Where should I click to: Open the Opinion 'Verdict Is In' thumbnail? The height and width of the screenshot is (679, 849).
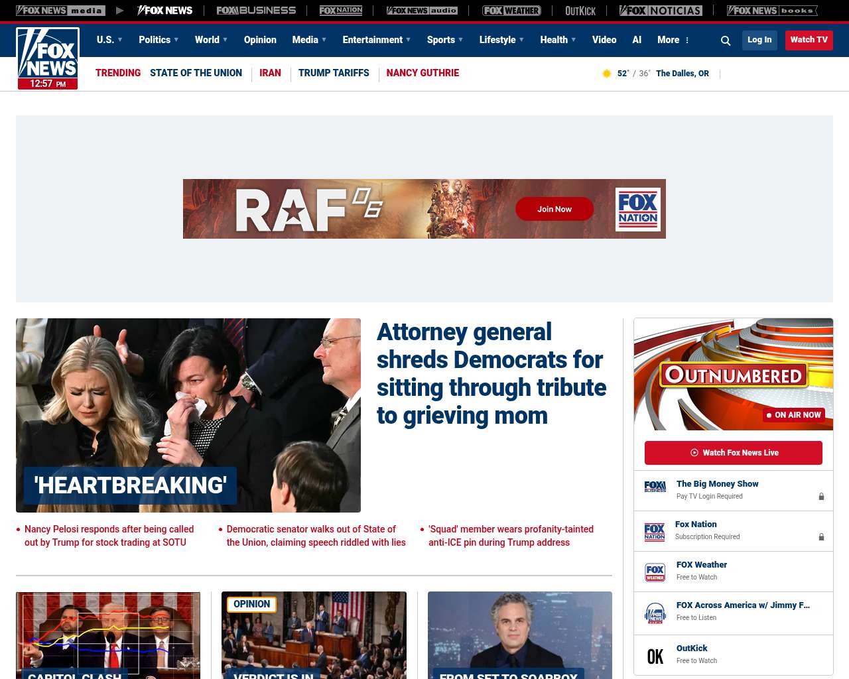coord(314,635)
